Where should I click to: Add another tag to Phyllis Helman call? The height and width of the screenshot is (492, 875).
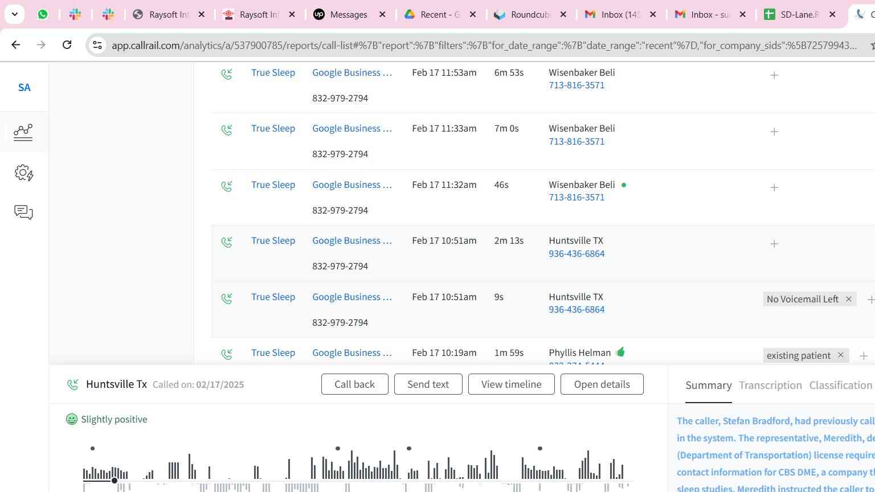tap(864, 356)
